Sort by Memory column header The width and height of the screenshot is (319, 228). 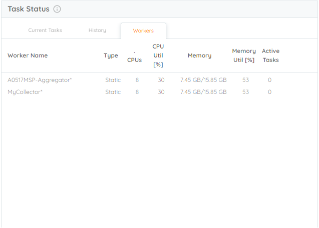(x=200, y=55)
